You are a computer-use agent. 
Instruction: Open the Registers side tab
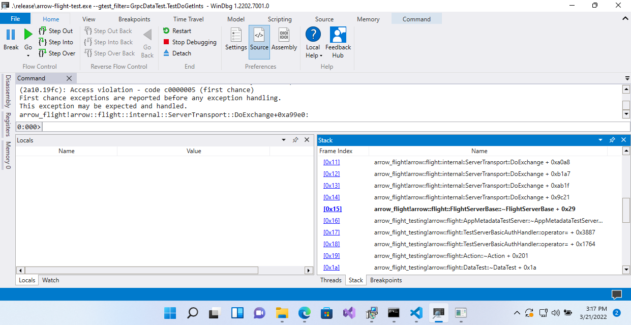tap(8, 125)
